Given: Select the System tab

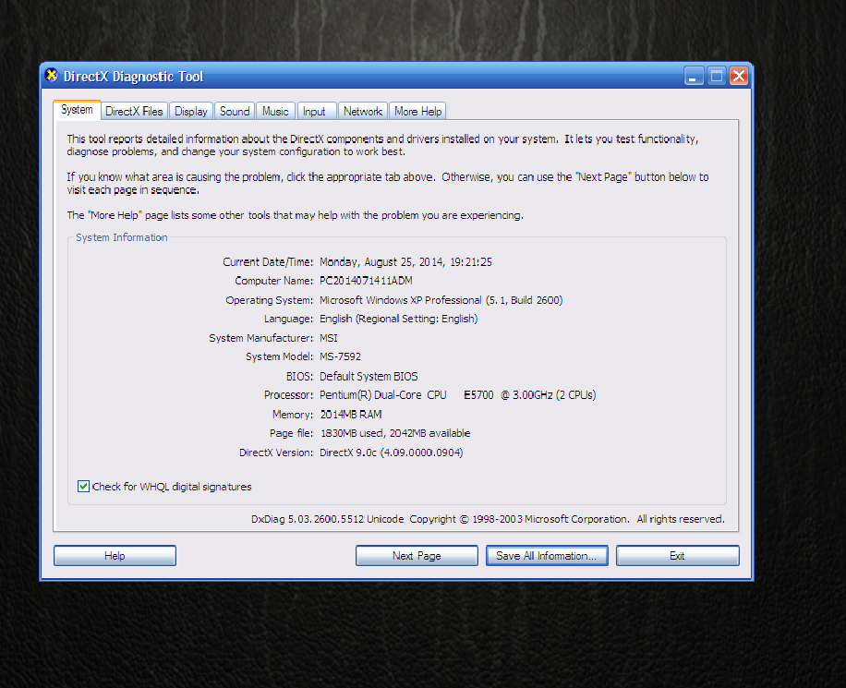Looking at the screenshot, I should pos(77,110).
